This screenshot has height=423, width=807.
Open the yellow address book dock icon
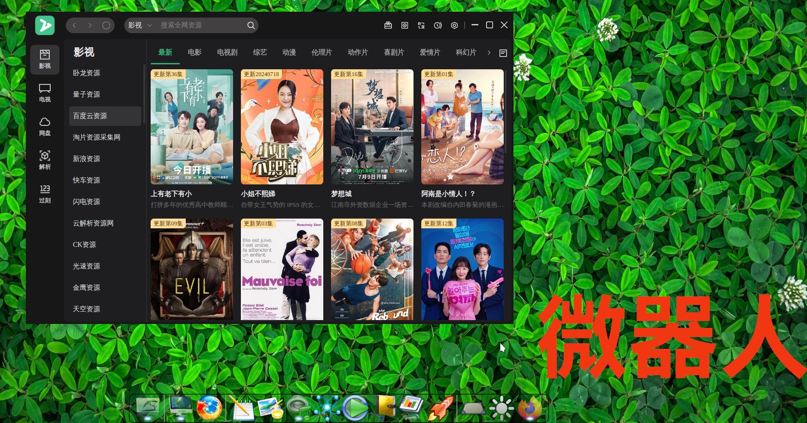point(384,408)
